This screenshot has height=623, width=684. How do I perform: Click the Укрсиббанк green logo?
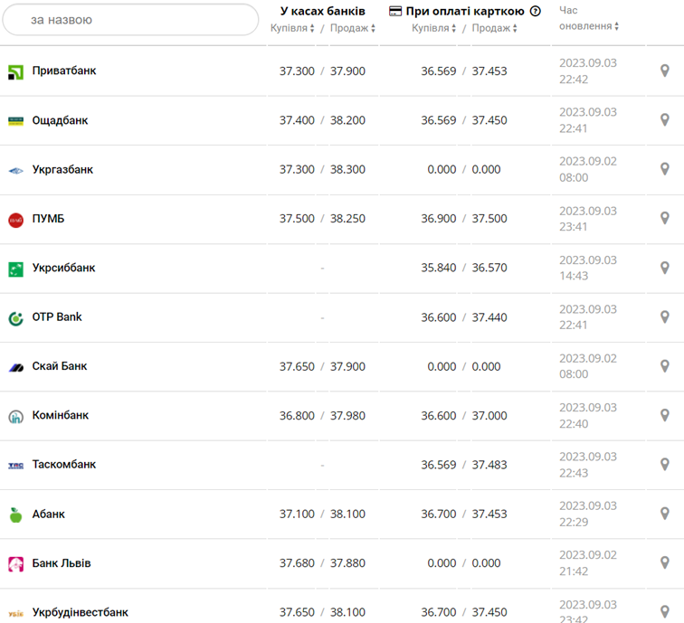(15, 269)
